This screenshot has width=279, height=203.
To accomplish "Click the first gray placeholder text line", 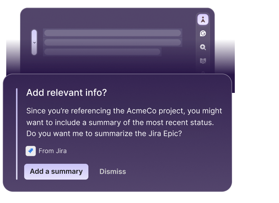I will click(x=112, y=33).
